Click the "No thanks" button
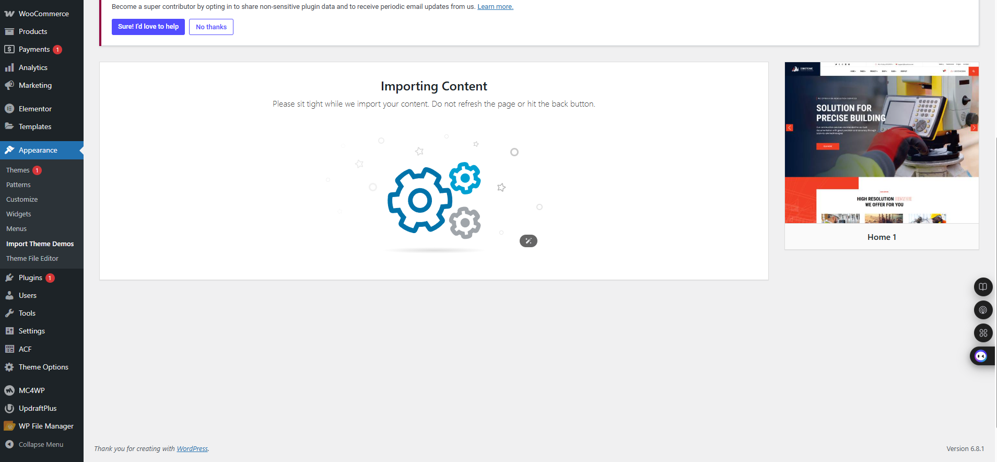Image resolution: width=997 pixels, height=462 pixels. coord(211,27)
